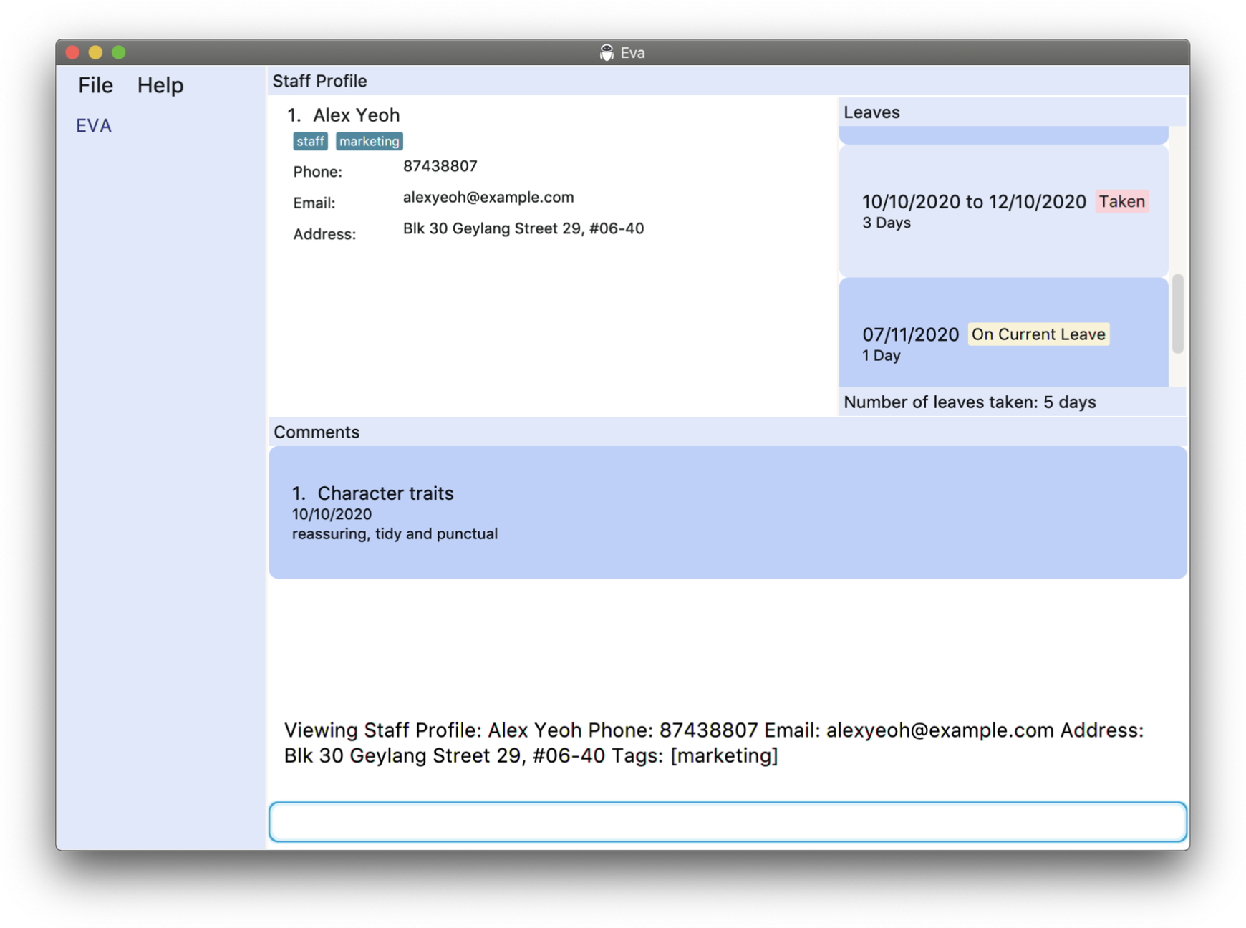Click the Eva robot icon in title bar
The image size is (1246, 928).
[x=607, y=52]
